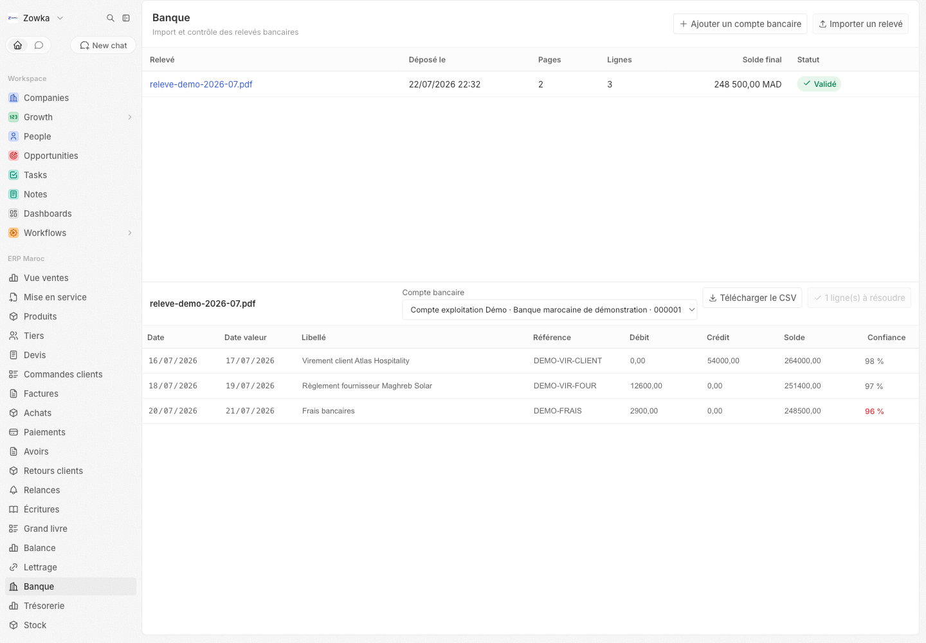The image size is (926, 643).
Task: Open the Zowka workspace switcher
Action: (36, 18)
